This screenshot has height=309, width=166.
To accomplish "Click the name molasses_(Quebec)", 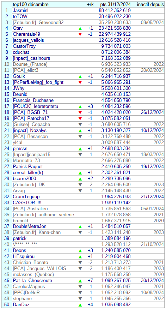I will (33, 275).
